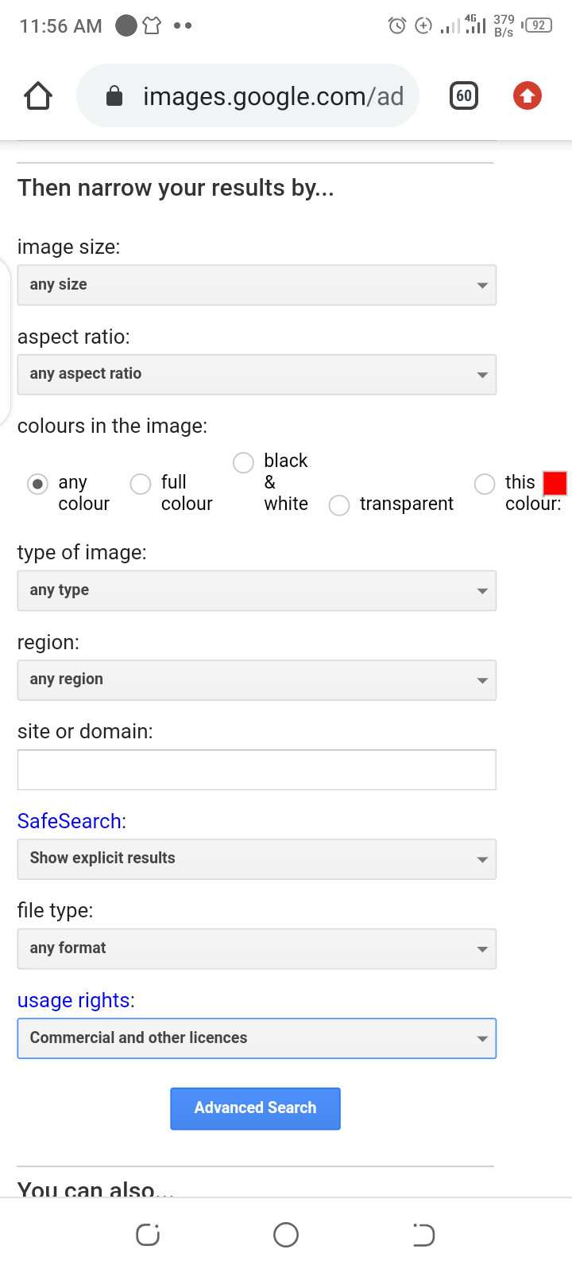
Task: Open the image size dropdown
Action: (x=257, y=285)
